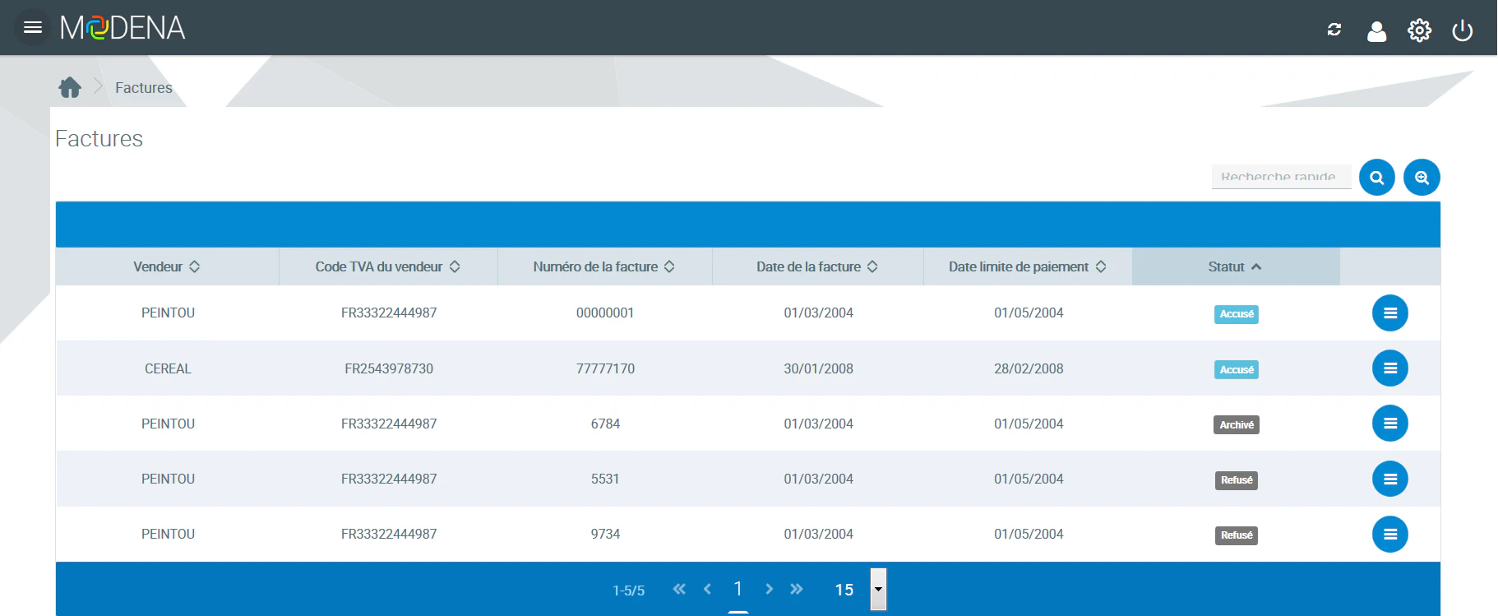Sort by Date limite de paiement
The height and width of the screenshot is (616, 1498).
click(x=1028, y=266)
